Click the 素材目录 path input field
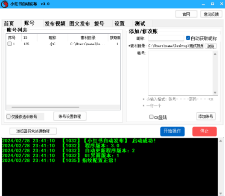Screen dimensions: 225x196 [x=176, y=46]
